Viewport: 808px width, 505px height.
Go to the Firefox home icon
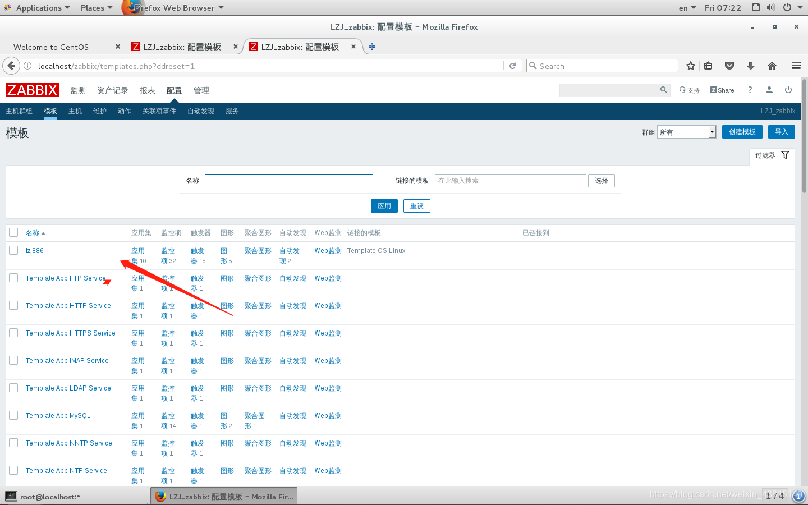click(772, 66)
